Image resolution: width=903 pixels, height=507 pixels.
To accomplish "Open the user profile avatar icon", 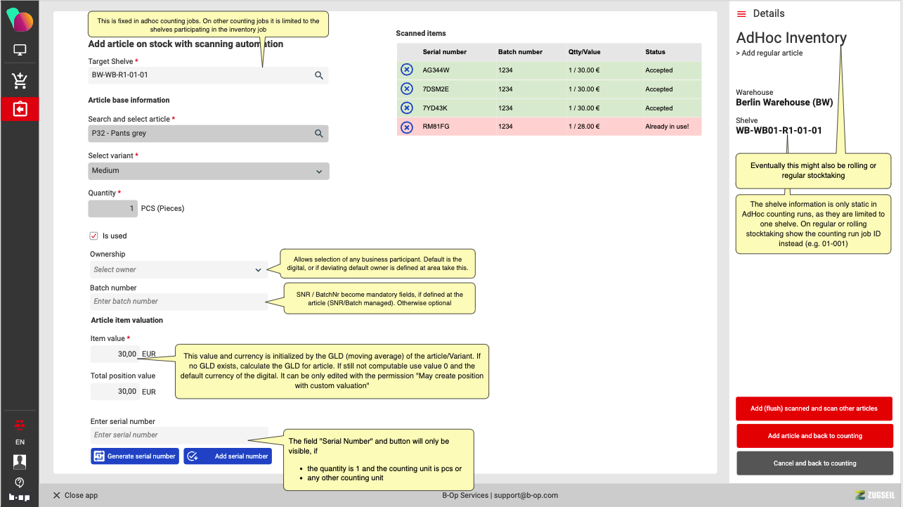I will click(20, 462).
